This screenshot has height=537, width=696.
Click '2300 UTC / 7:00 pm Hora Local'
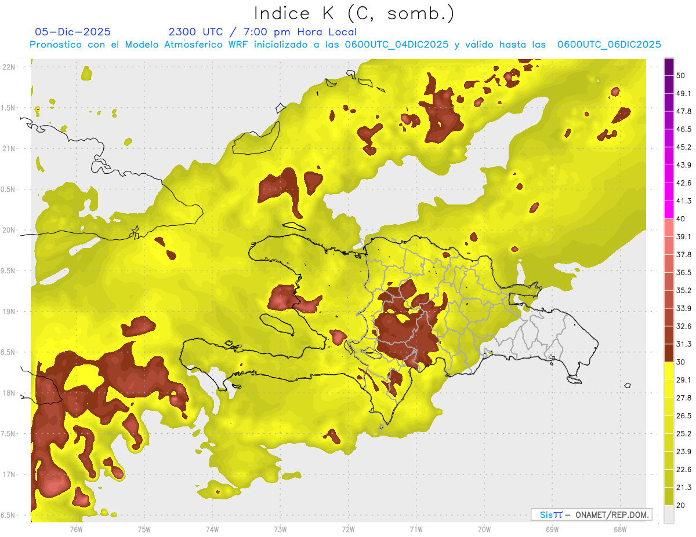(x=262, y=32)
